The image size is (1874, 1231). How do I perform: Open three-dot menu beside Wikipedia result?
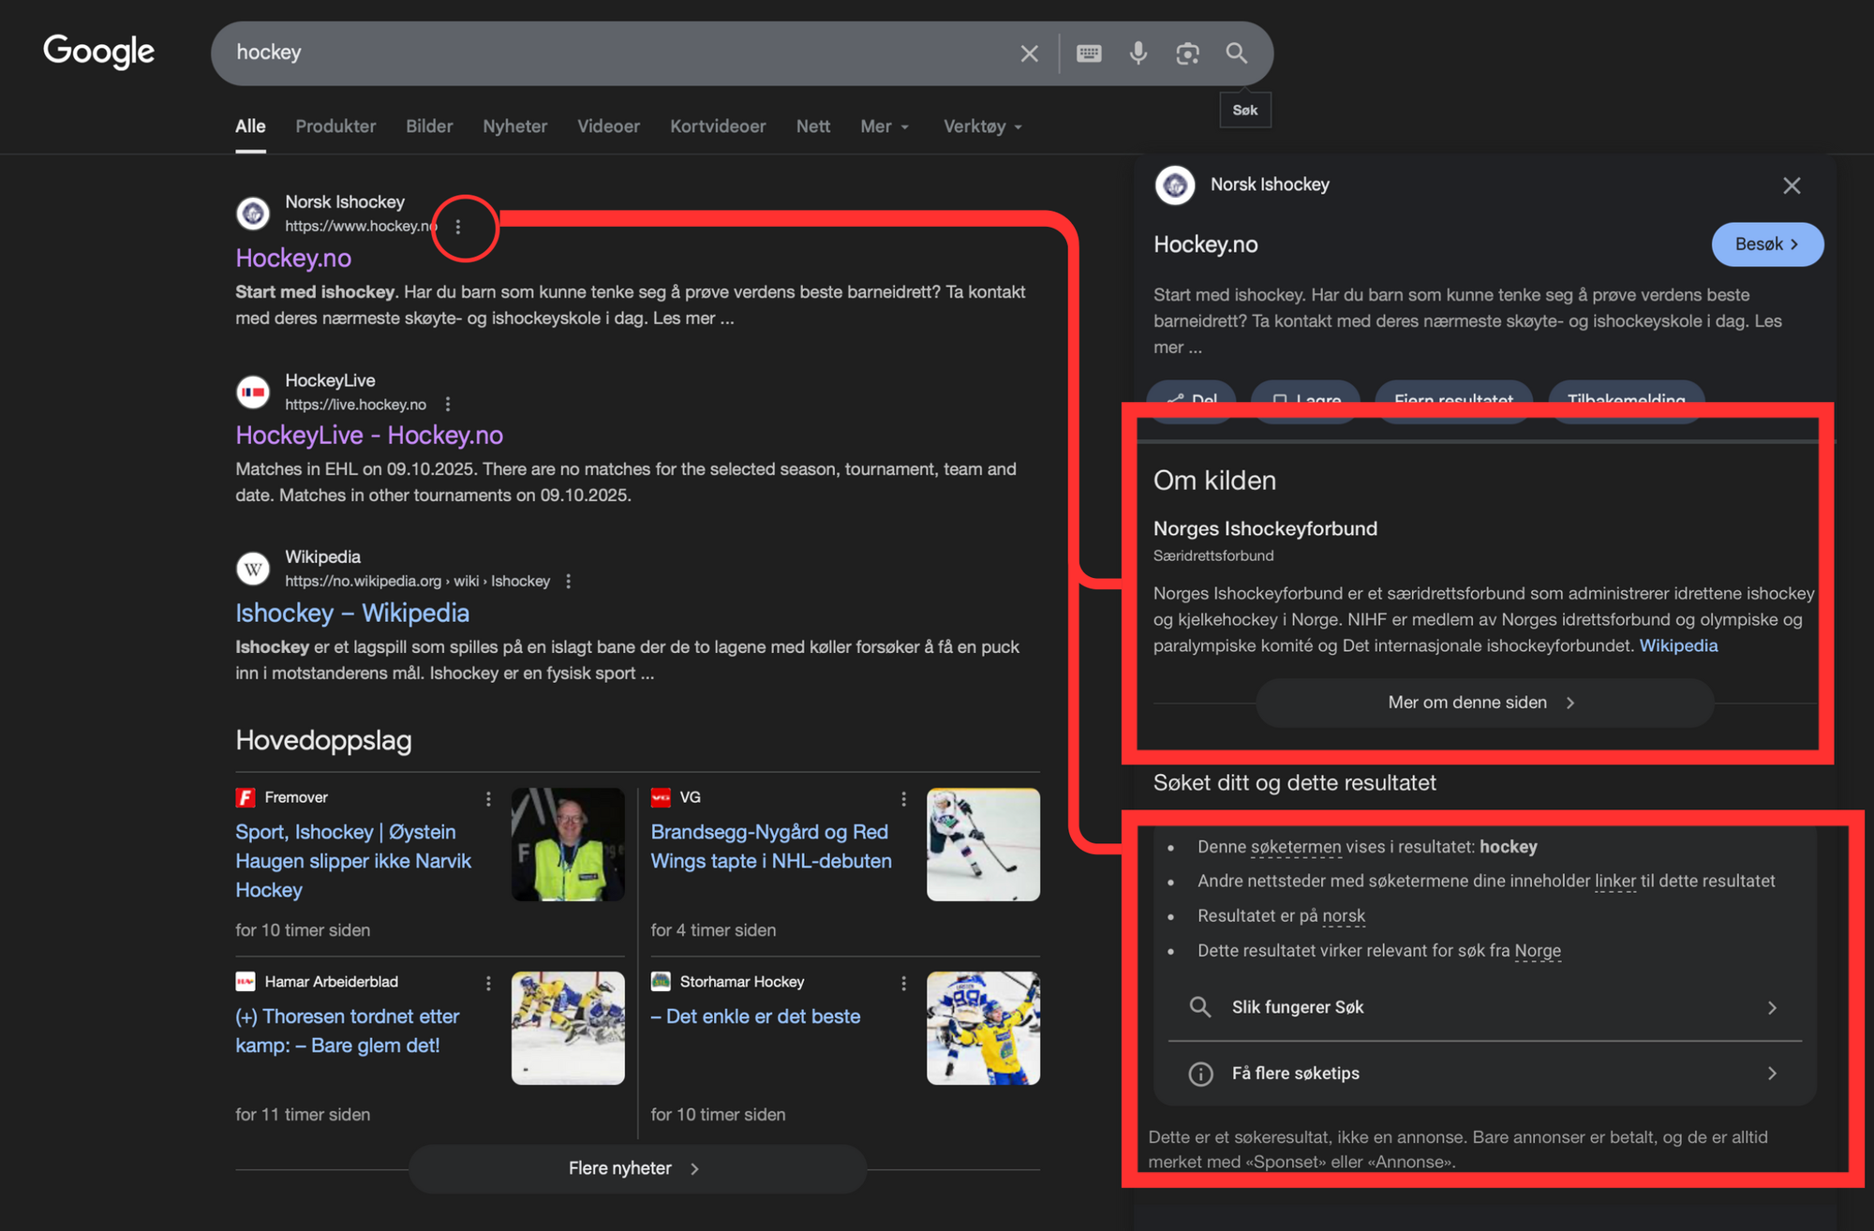pos(569,581)
